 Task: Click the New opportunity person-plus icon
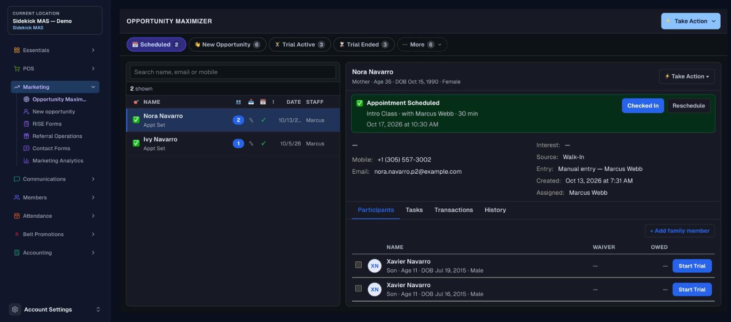click(26, 112)
